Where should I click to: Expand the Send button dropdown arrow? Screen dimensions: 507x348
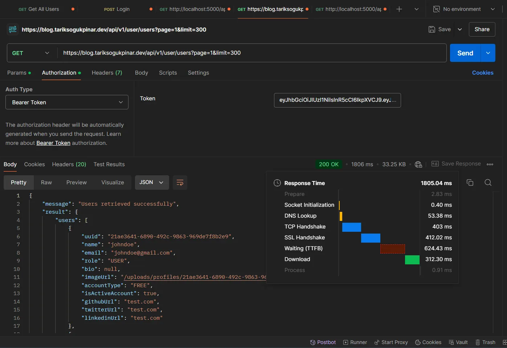tap(488, 53)
